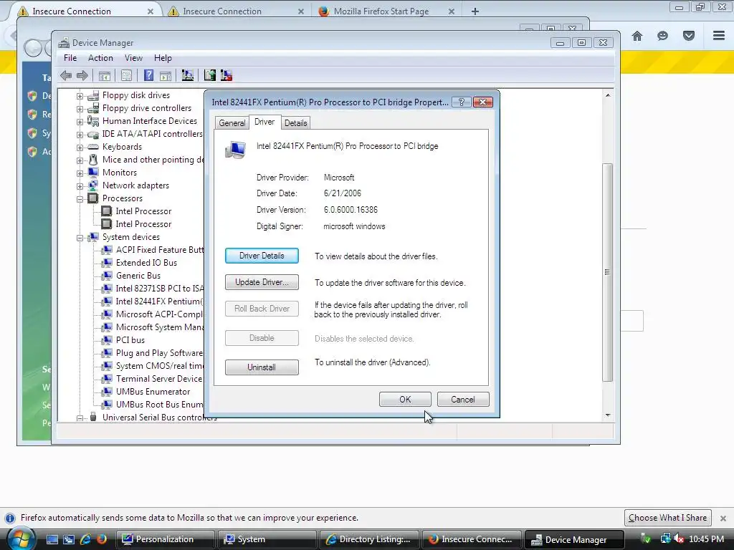Image resolution: width=734 pixels, height=550 pixels.
Task: Click the Cancel button
Action: click(463, 400)
